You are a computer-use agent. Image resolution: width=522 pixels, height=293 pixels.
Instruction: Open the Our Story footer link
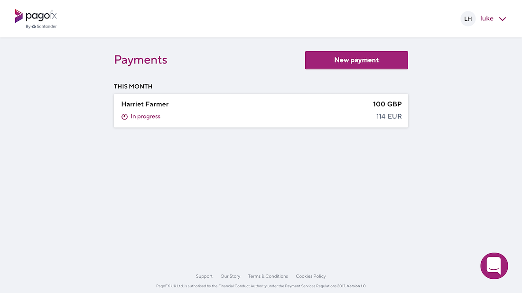(x=230, y=276)
